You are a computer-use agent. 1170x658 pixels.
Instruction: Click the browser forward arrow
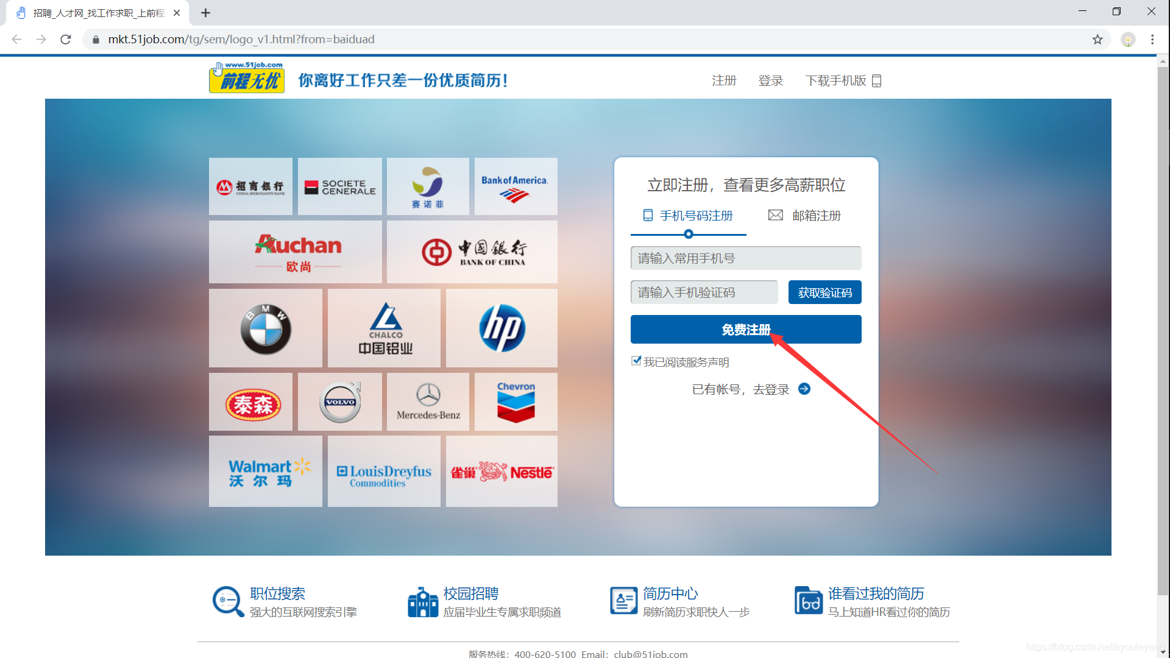click(41, 39)
